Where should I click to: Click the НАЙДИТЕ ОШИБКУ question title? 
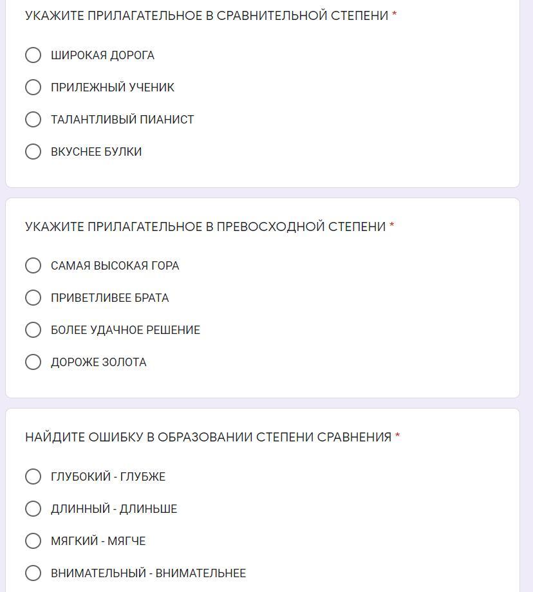tap(208, 438)
